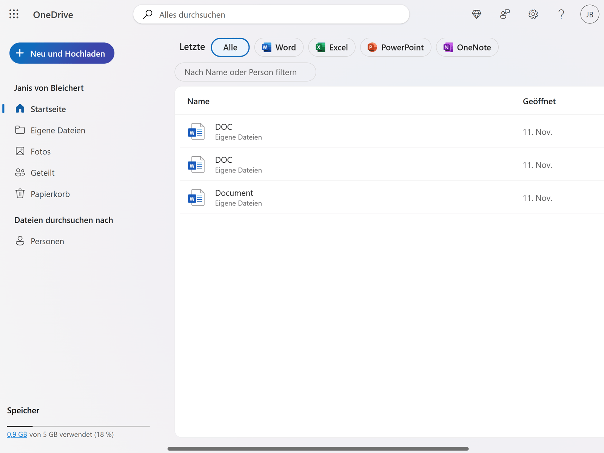This screenshot has height=453, width=604.
Task: Toggle the PowerPoint filter on
Action: pos(395,47)
